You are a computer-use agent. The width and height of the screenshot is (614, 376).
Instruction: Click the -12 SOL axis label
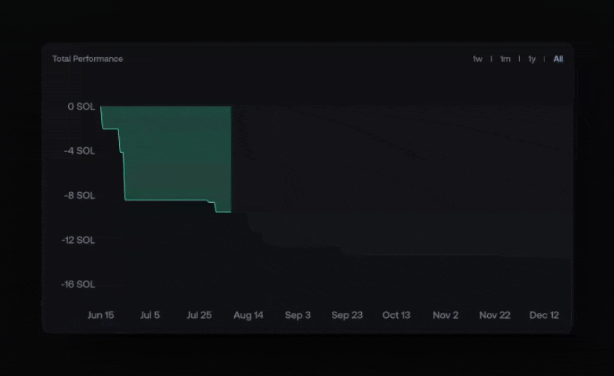point(78,240)
